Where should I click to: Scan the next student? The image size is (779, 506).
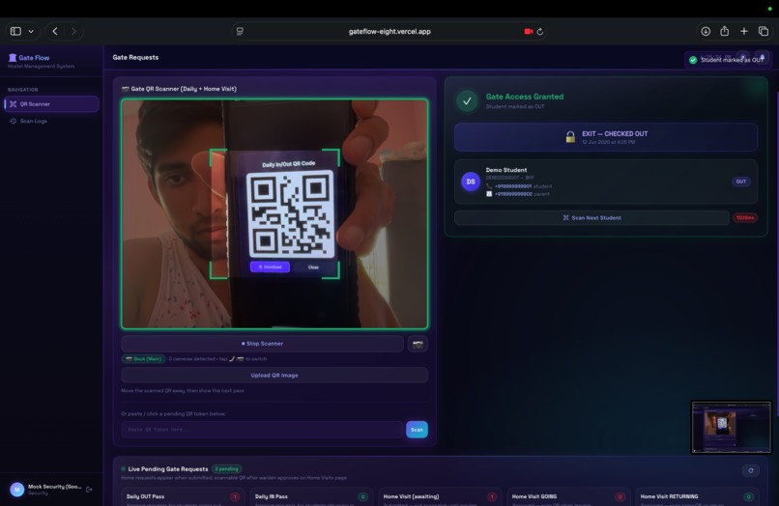click(591, 217)
